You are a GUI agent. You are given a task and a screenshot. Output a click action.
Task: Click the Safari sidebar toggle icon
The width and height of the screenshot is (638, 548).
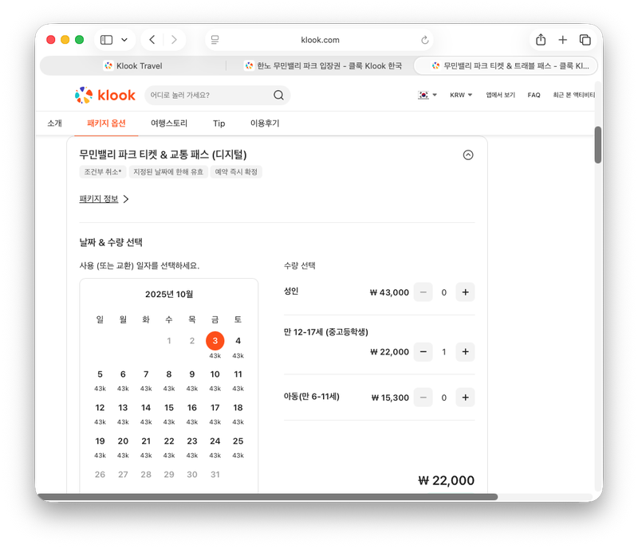coord(106,40)
